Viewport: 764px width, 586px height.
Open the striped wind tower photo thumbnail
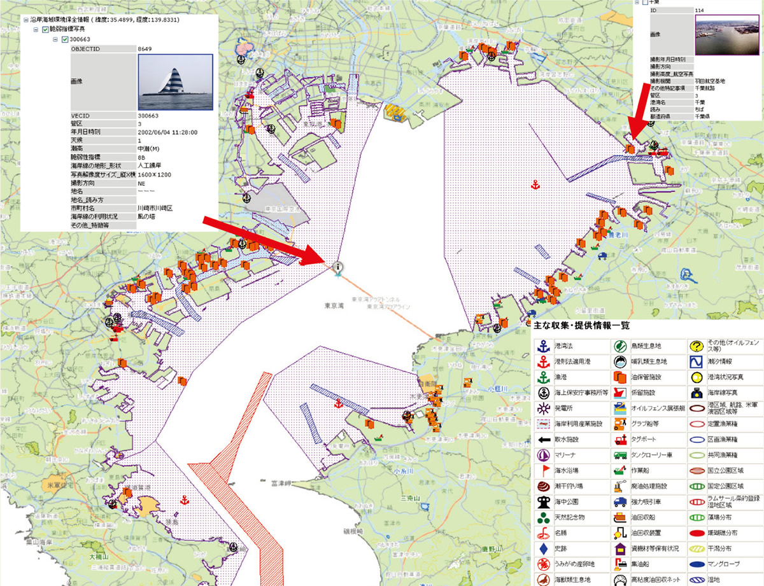(x=174, y=82)
